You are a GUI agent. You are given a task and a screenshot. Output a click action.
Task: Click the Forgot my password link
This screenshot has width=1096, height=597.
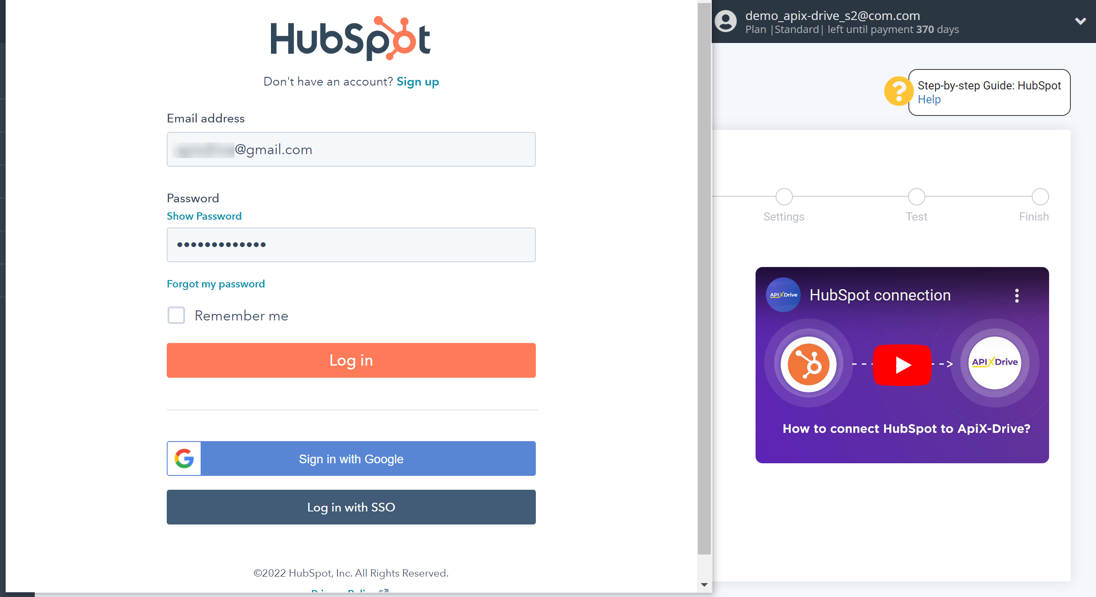pyautogui.click(x=215, y=284)
